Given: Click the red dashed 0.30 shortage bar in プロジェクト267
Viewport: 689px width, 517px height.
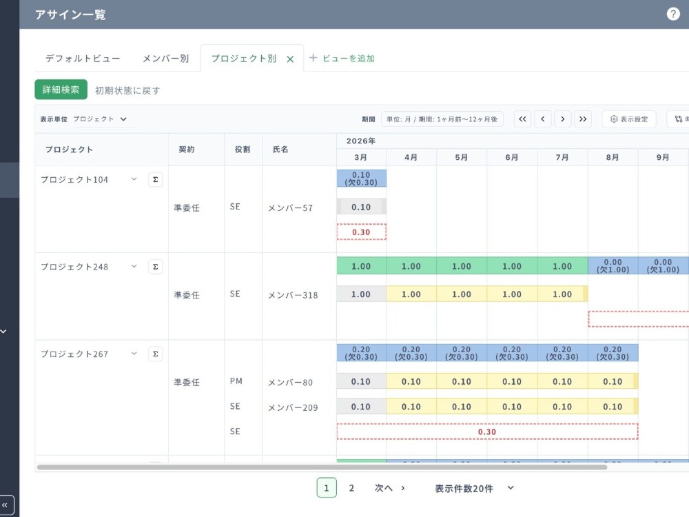Looking at the screenshot, I should click(487, 432).
